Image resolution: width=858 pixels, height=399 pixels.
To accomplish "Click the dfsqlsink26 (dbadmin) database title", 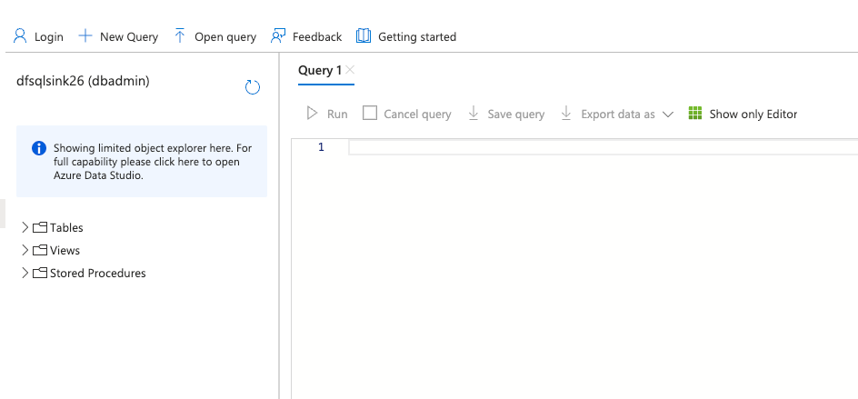I will pyautogui.click(x=84, y=81).
